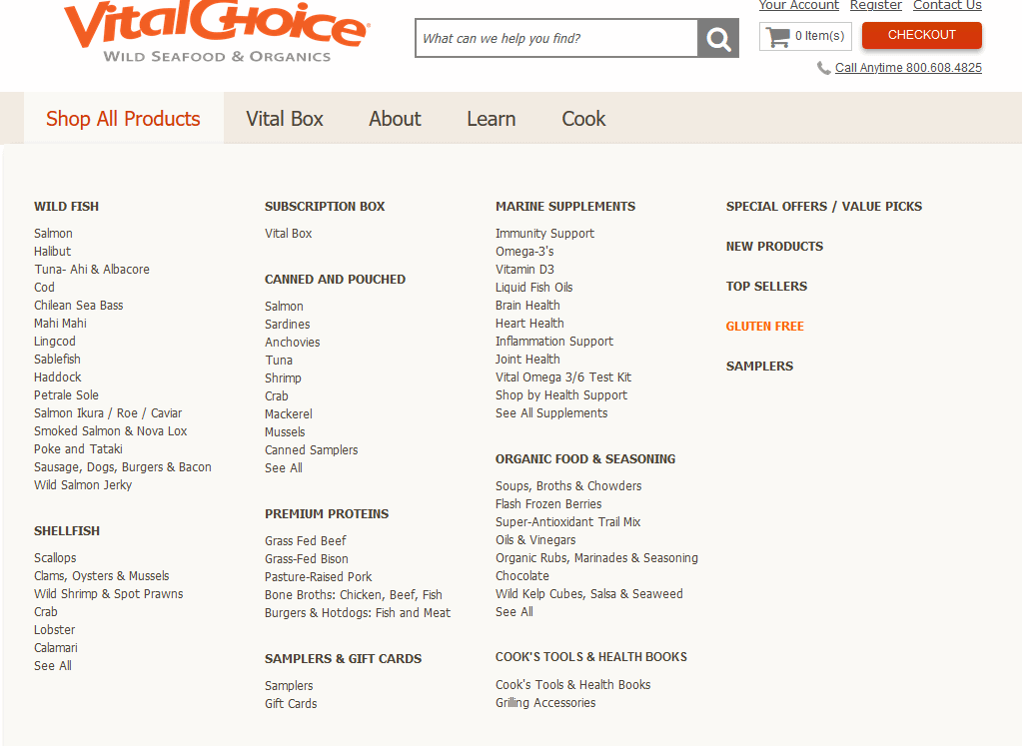1022x746 pixels.
Task: Open Grilling Accessories link
Action: coord(544,703)
